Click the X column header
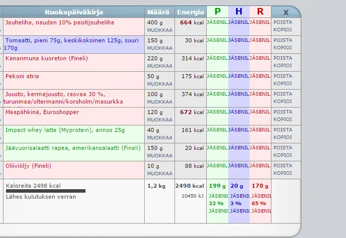This screenshot has height=238, width=346. 286,12
